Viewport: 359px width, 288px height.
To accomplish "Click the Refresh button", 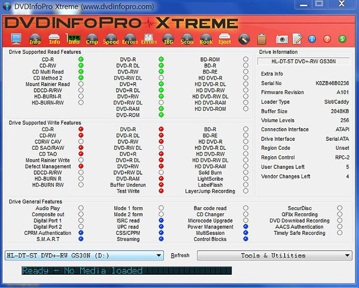I will tap(180, 256).
